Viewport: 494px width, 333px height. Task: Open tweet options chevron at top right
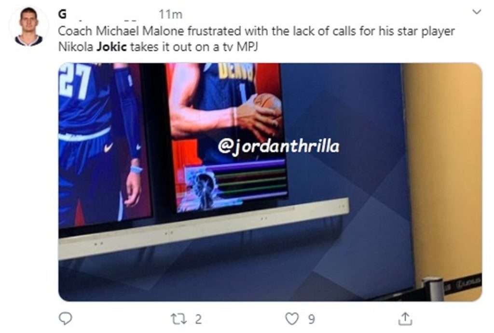pyautogui.click(x=477, y=12)
